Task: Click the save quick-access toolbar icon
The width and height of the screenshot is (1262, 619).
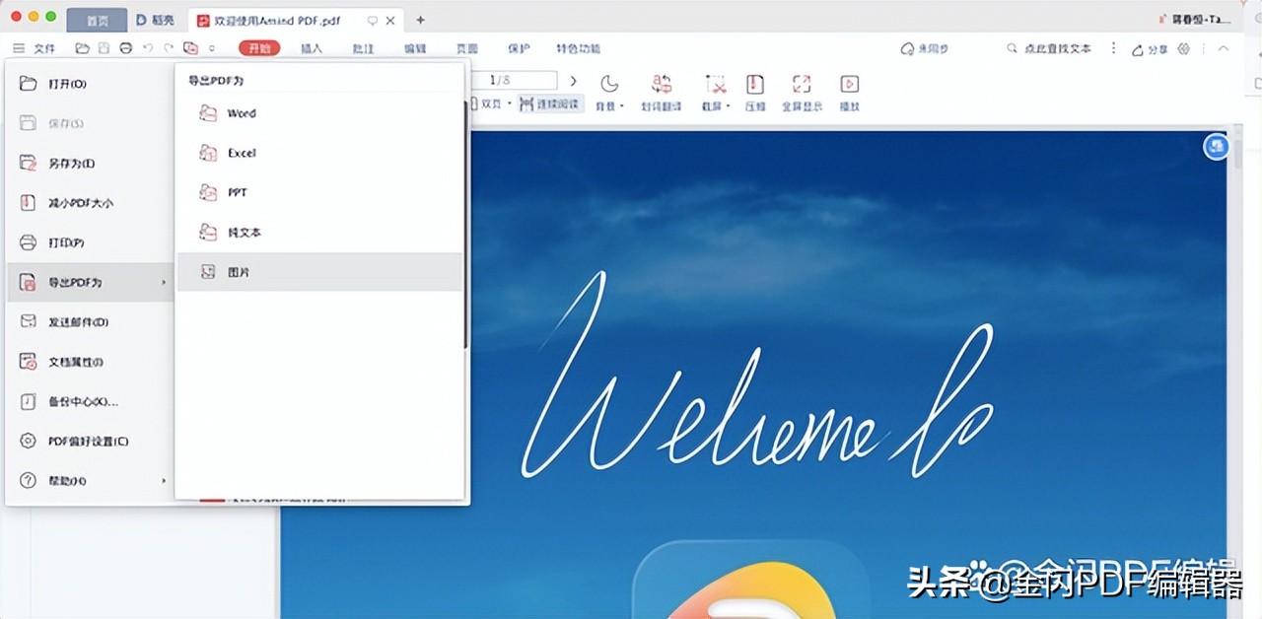Action: tap(104, 48)
